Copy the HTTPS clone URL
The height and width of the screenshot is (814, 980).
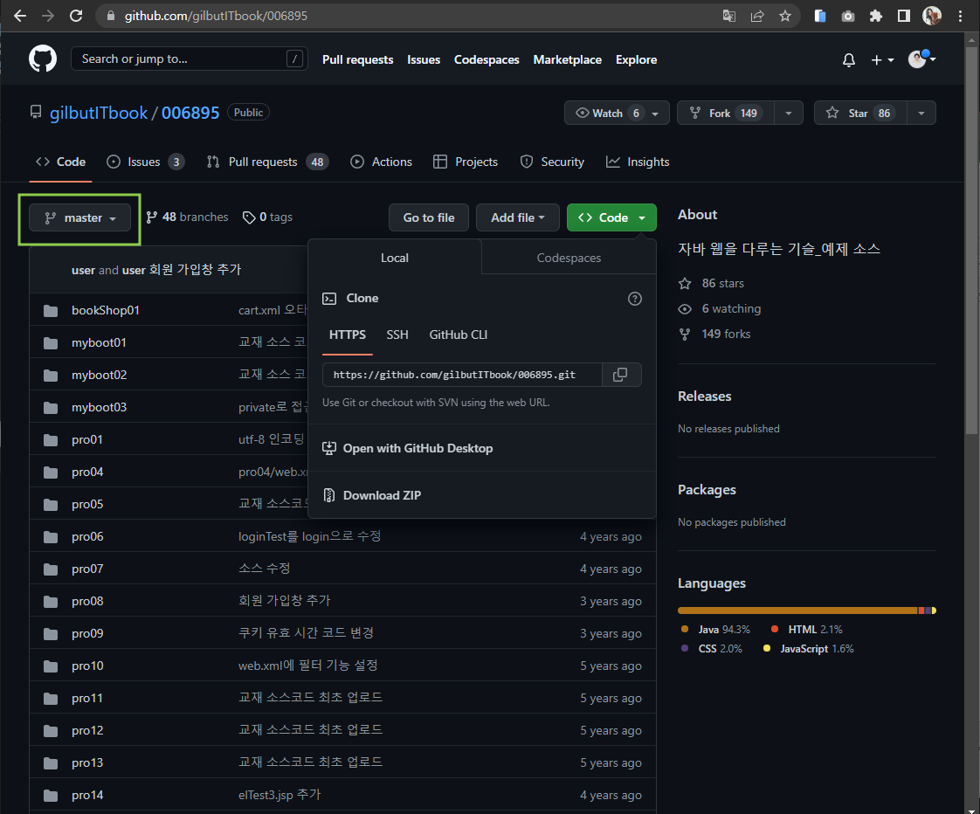[620, 375]
